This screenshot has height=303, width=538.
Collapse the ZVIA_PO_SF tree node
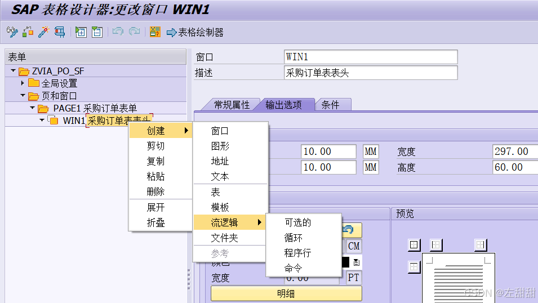[13, 71]
